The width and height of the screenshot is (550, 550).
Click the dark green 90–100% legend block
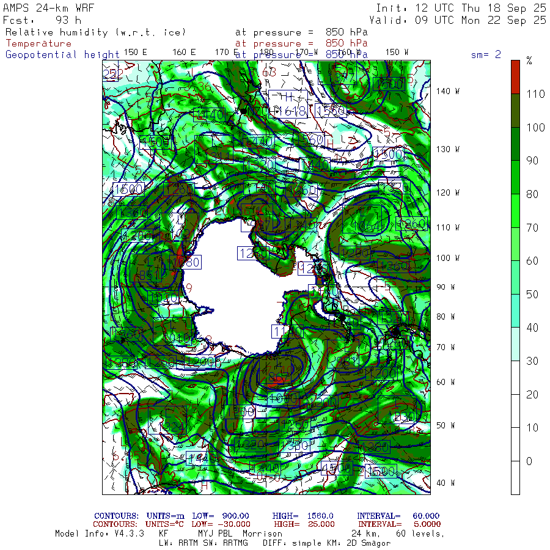pyautogui.click(x=515, y=144)
